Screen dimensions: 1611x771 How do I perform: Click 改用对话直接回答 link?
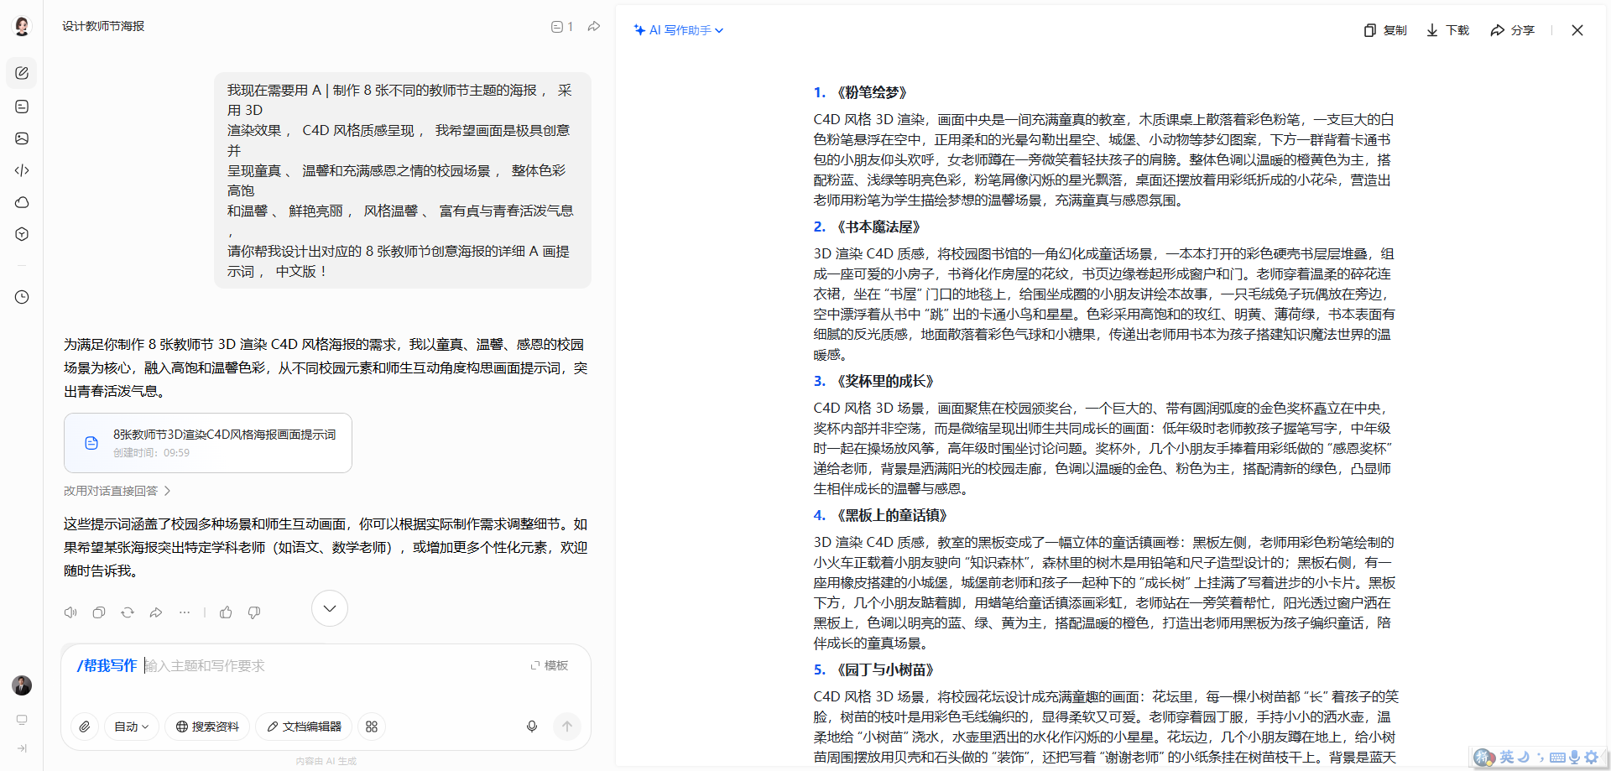(117, 491)
